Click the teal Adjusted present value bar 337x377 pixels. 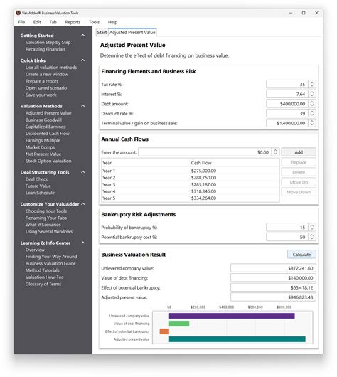[237, 339]
